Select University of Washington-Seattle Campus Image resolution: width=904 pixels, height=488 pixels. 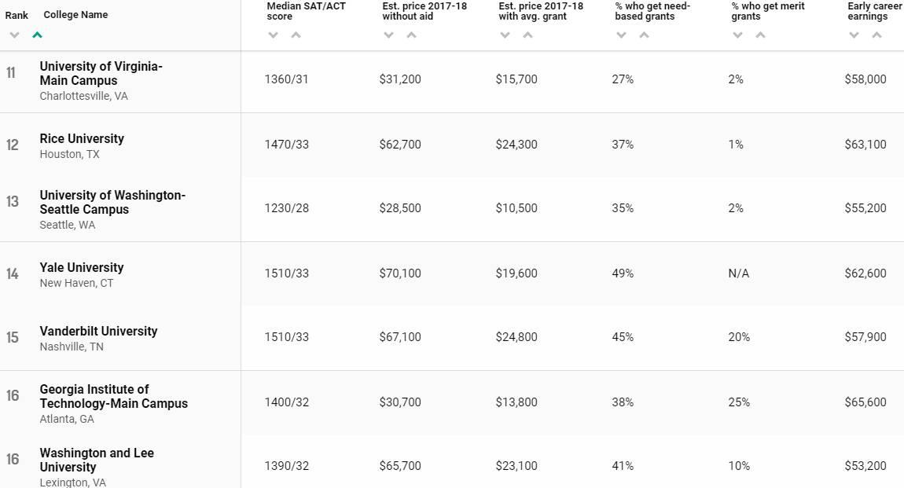pyautogui.click(x=112, y=202)
